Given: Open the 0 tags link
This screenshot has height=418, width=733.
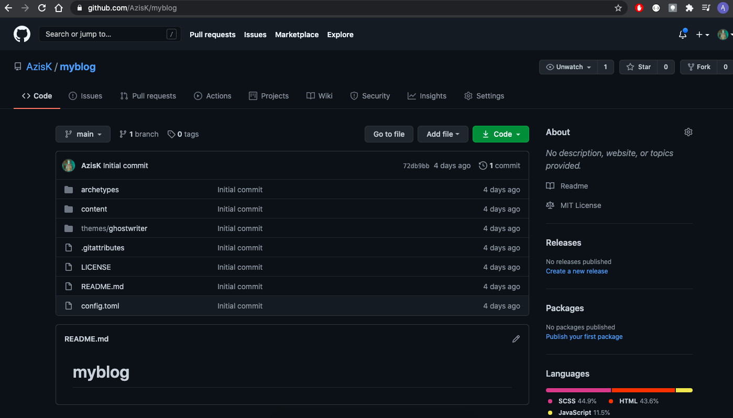Looking at the screenshot, I should click(183, 134).
